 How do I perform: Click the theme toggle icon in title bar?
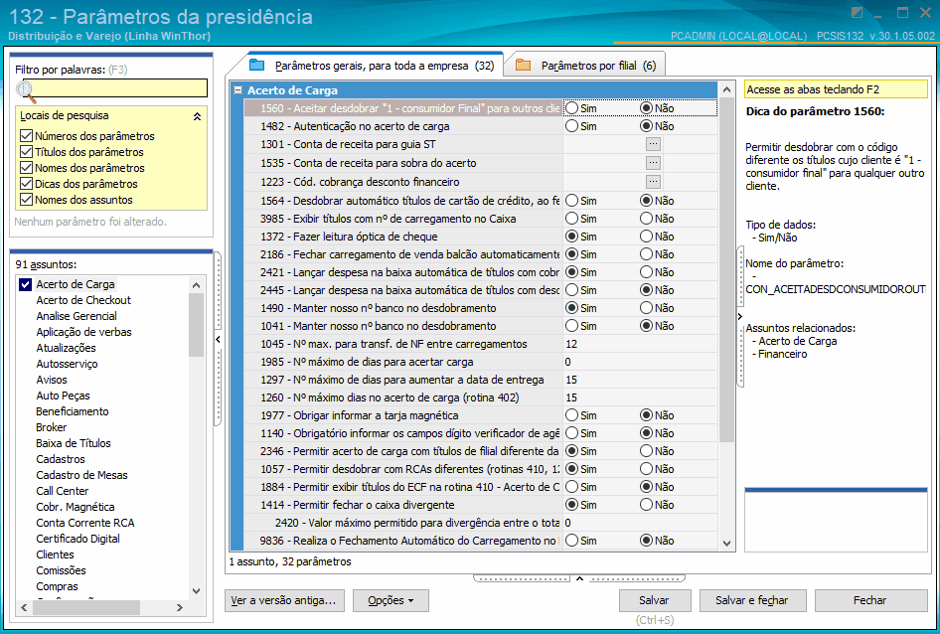(x=858, y=13)
